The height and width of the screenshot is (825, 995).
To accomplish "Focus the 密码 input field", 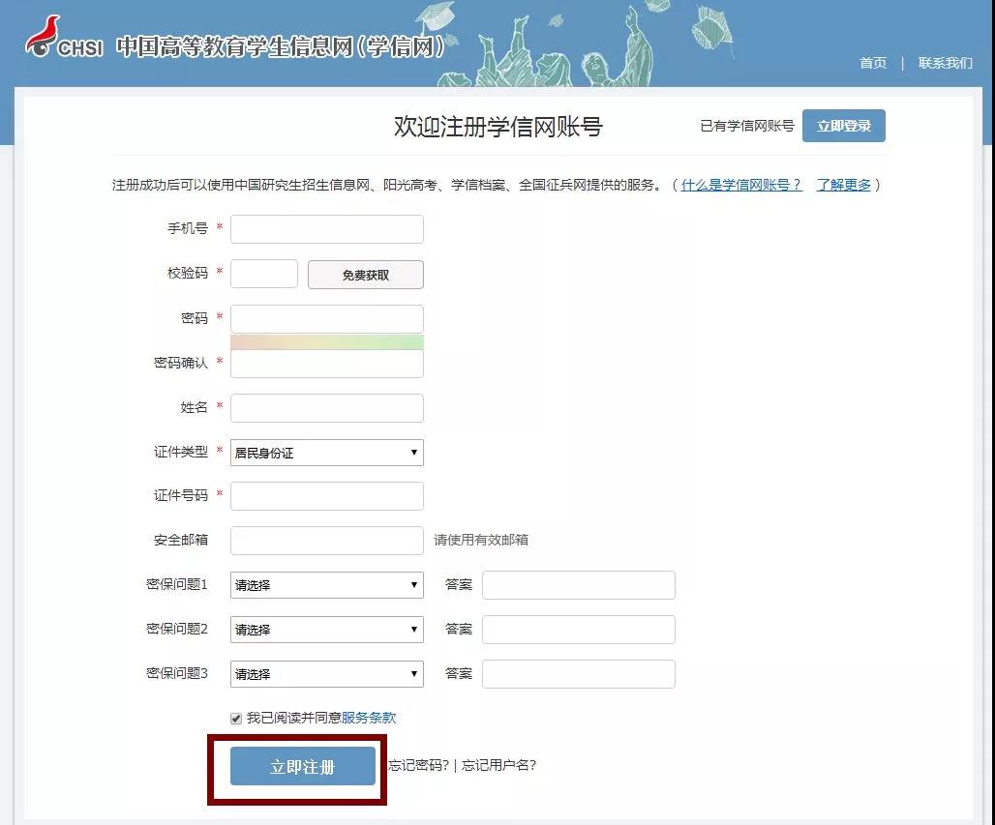I will [327, 319].
